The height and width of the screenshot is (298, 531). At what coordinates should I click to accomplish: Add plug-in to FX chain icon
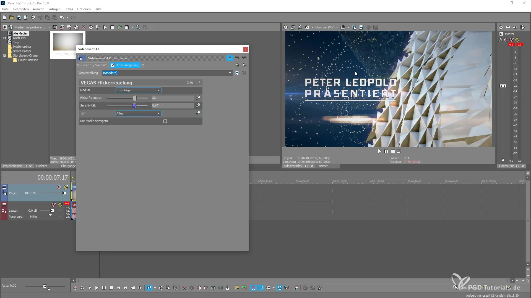point(237,65)
